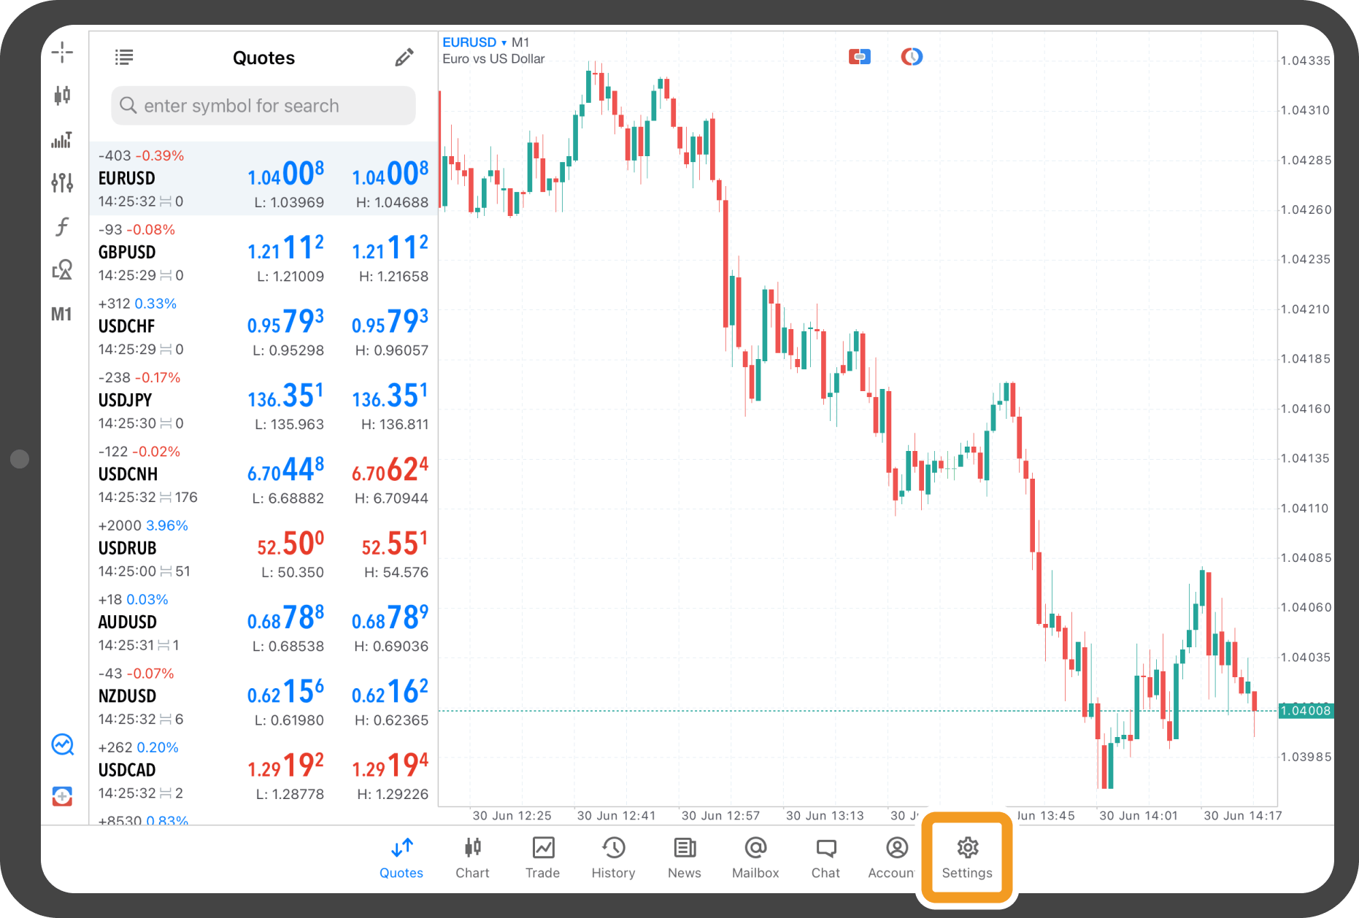Switch to the History tab

click(613, 857)
